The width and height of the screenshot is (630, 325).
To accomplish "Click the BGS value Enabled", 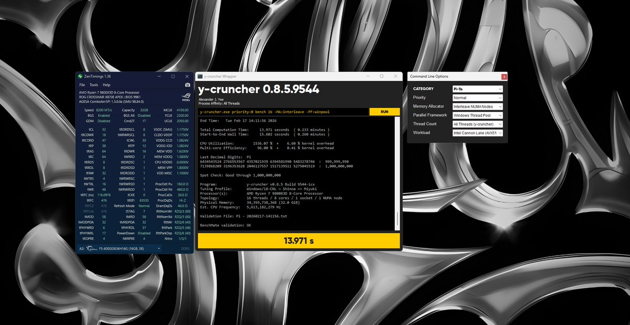I will pos(104,115).
